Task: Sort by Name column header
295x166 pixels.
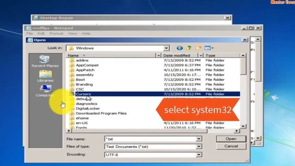Action: 111,55
